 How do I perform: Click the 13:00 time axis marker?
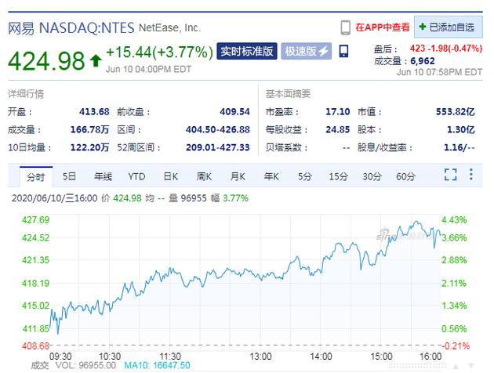[260, 357]
